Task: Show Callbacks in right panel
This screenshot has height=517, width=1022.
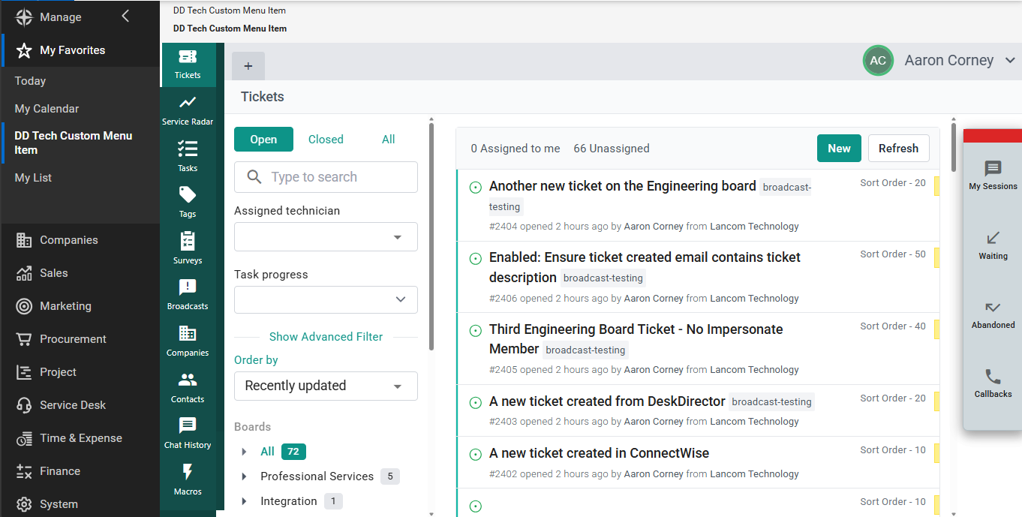Action: click(x=993, y=383)
